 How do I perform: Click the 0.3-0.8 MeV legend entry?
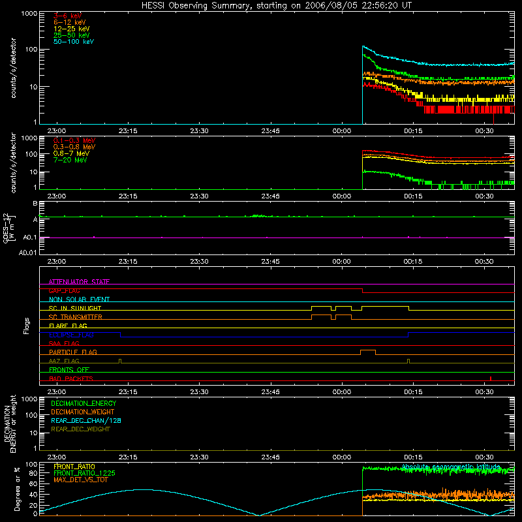[74, 147]
